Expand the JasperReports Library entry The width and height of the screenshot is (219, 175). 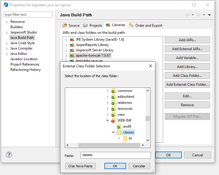point(66,45)
